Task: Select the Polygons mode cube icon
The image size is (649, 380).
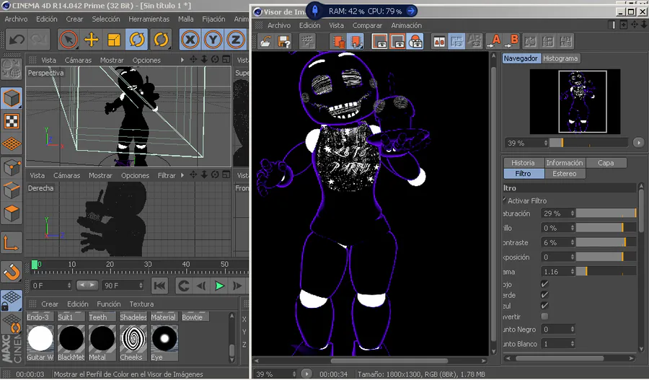Action: pos(12,213)
